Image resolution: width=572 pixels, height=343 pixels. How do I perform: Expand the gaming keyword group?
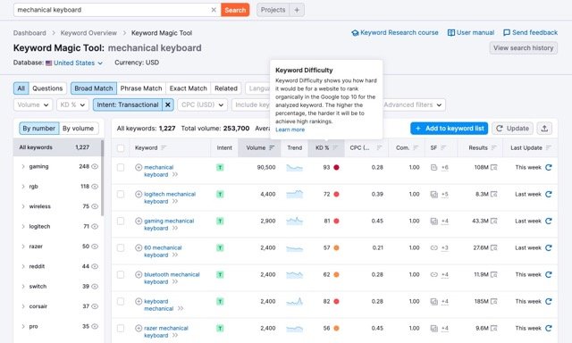click(23, 166)
